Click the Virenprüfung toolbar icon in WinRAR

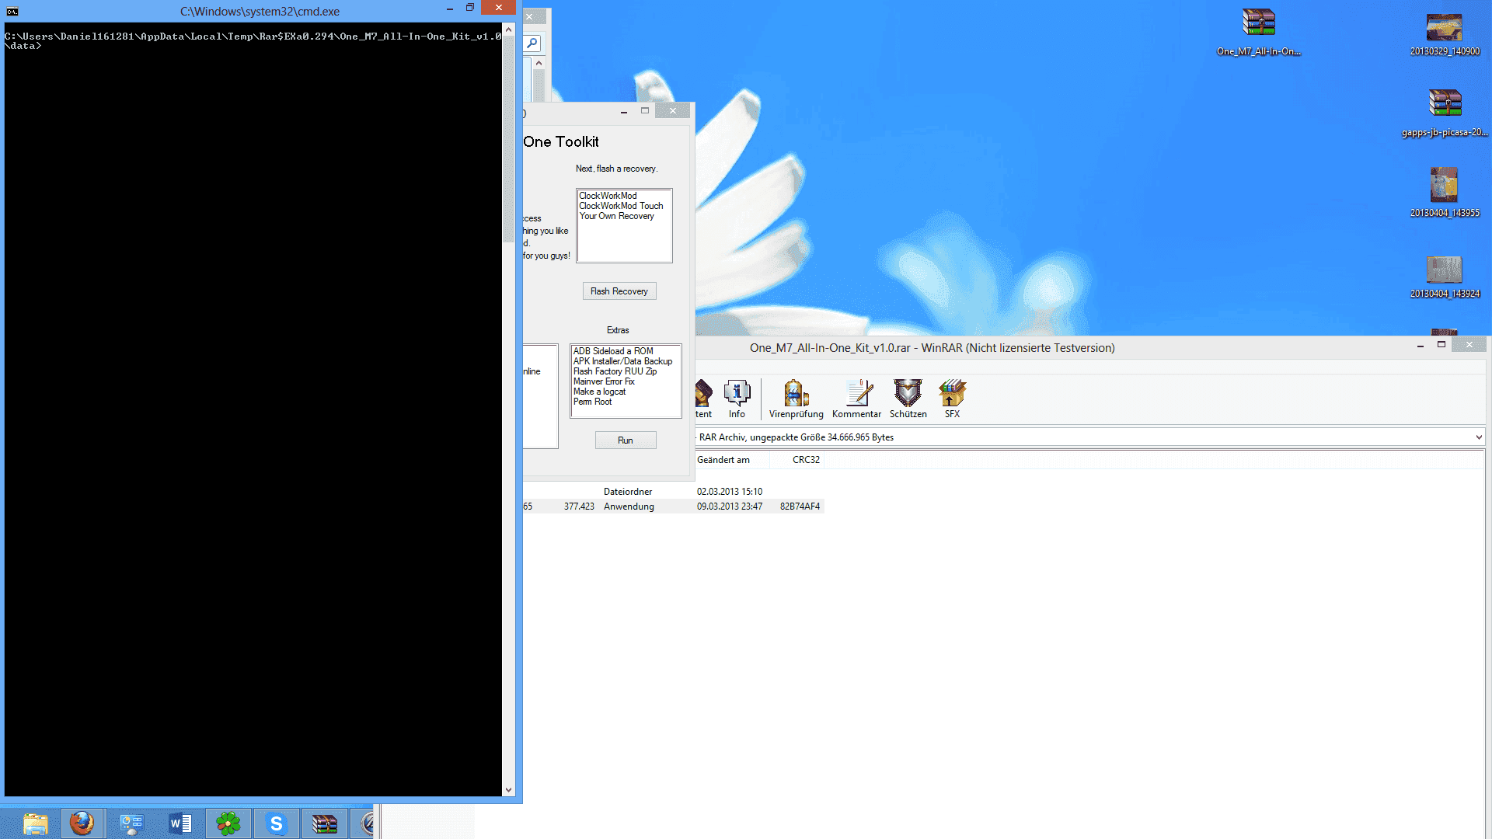click(796, 399)
